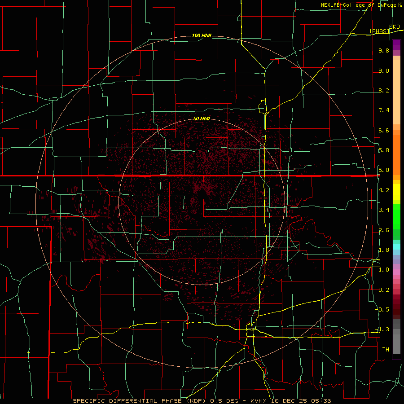Click the 2.6 legend value
404x404 pixels.
click(x=384, y=230)
